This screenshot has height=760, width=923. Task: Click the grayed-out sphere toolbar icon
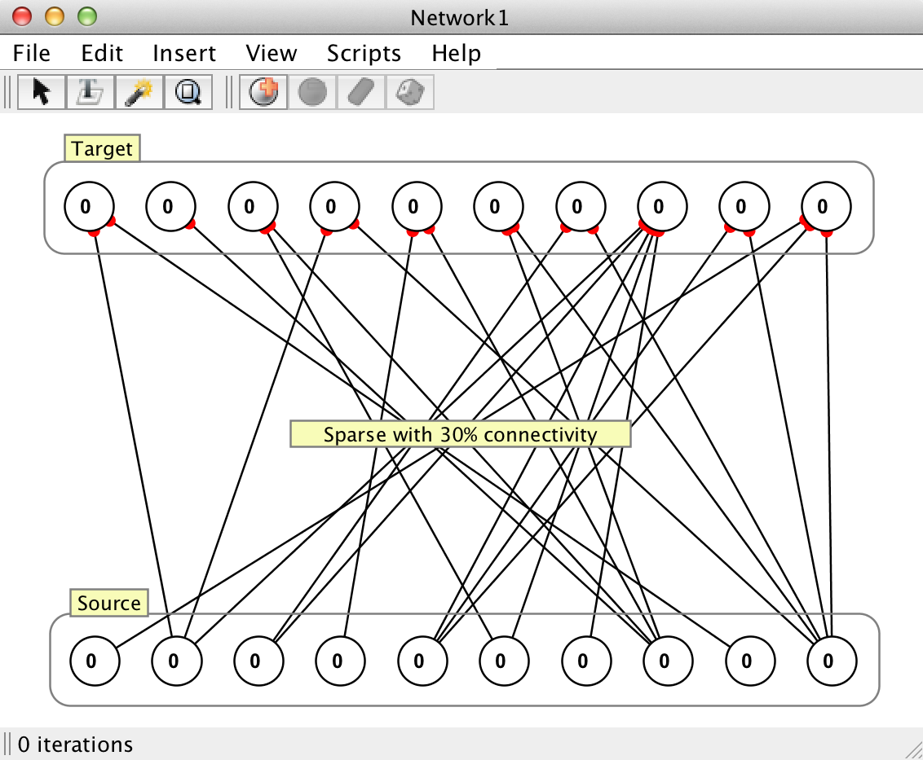pos(312,92)
